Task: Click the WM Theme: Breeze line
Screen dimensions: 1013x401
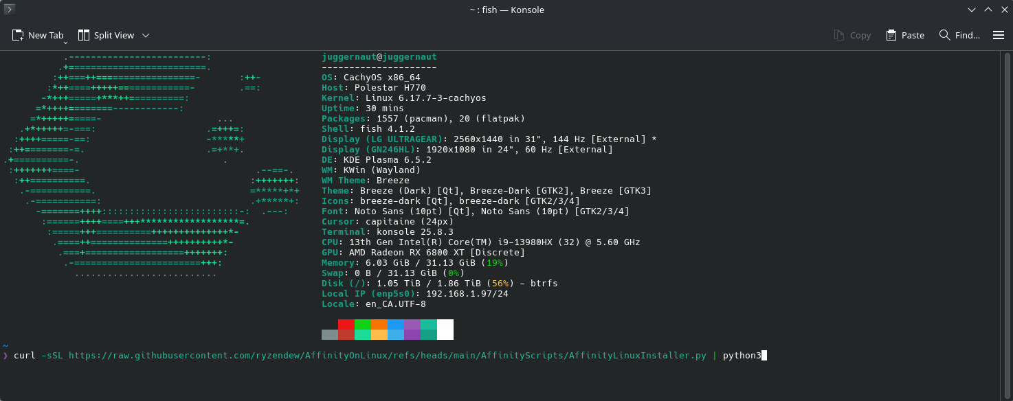Action: [366, 181]
